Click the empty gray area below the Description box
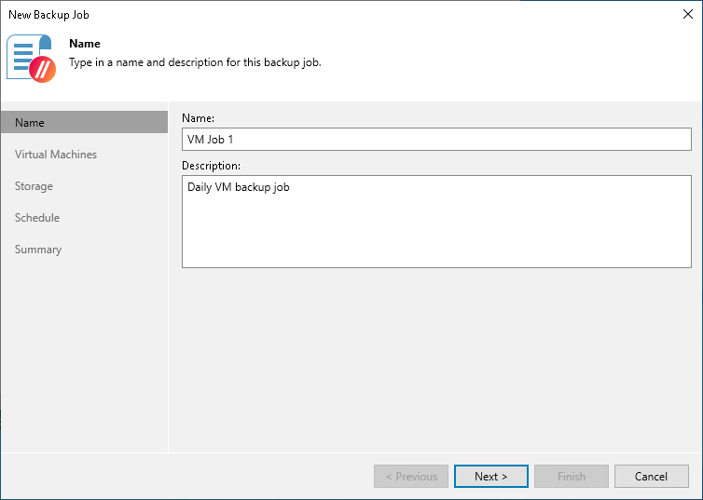 click(x=436, y=354)
